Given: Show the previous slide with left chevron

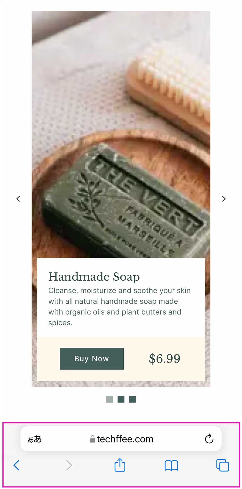Looking at the screenshot, I should (18, 199).
